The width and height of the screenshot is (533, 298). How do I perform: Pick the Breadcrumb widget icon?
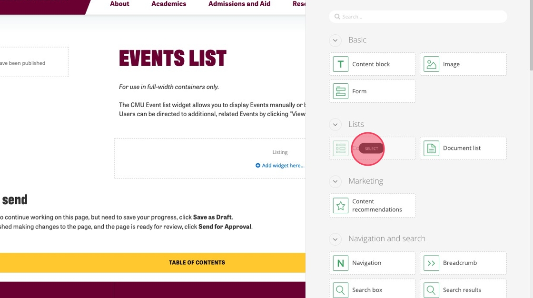(x=431, y=263)
